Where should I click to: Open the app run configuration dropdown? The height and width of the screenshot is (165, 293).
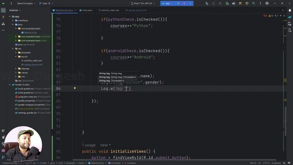pos(167,3)
